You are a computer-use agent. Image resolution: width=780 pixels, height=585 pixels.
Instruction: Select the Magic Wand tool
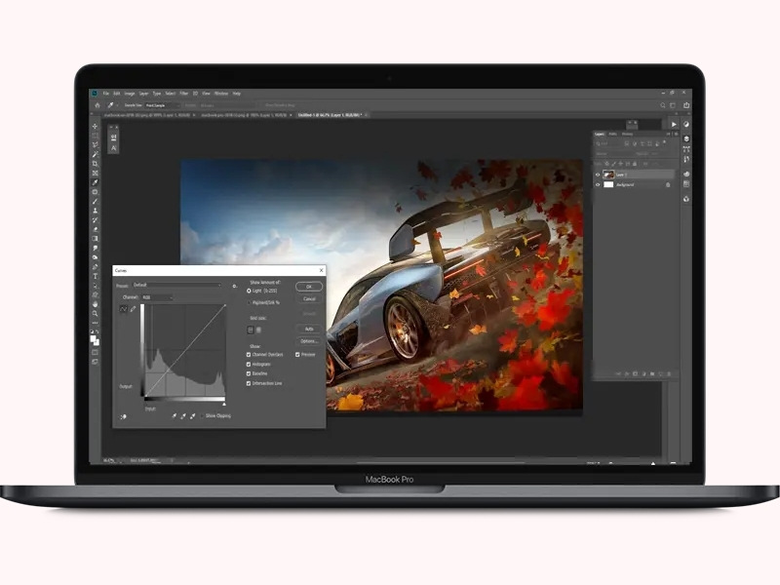click(x=95, y=154)
